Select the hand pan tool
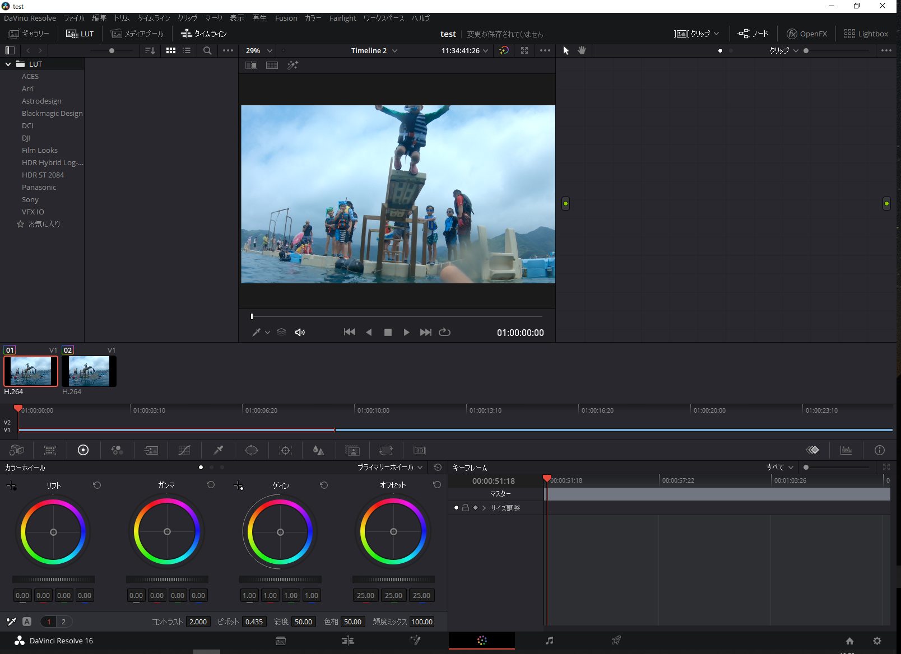This screenshot has height=654, width=901. (582, 50)
